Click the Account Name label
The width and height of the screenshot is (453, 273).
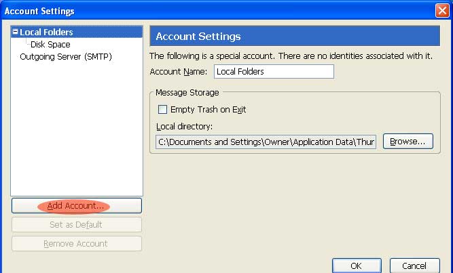click(x=179, y=71)
